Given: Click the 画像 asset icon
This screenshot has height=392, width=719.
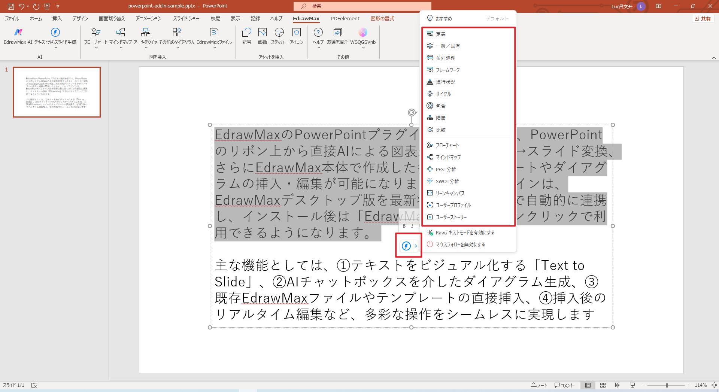Looking at the screenshot, I should pyautogui.click(x=263, y=33).
